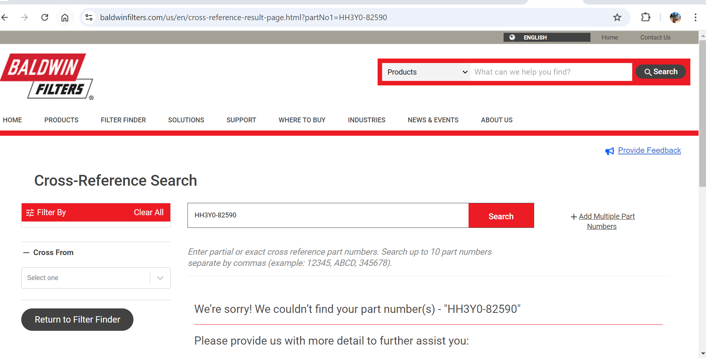Open SUPPORT navigation menu

click(x=241, y=120)
